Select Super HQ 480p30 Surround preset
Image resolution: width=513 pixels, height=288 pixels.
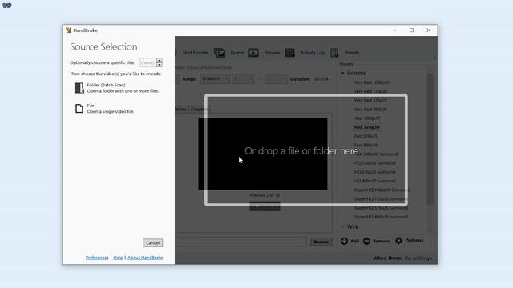coord(381,217)
